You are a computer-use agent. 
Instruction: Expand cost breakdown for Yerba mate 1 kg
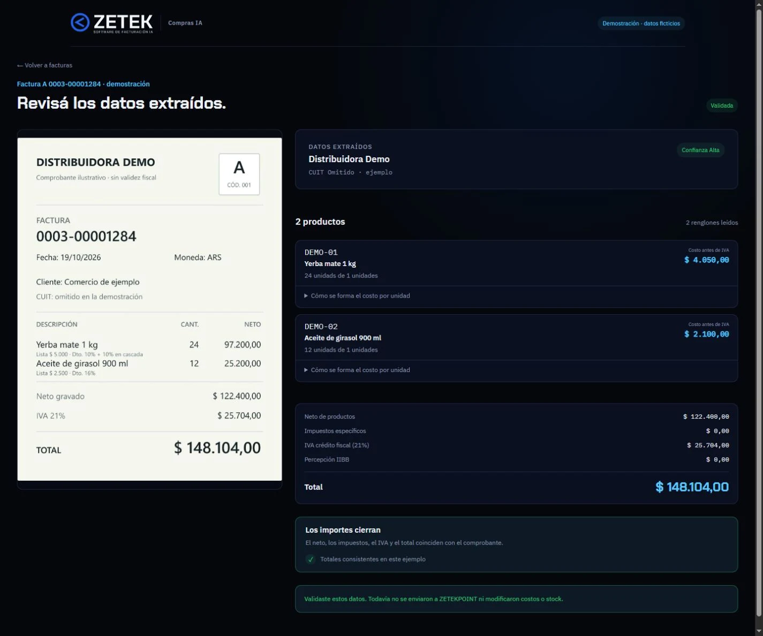click(357, 296)
